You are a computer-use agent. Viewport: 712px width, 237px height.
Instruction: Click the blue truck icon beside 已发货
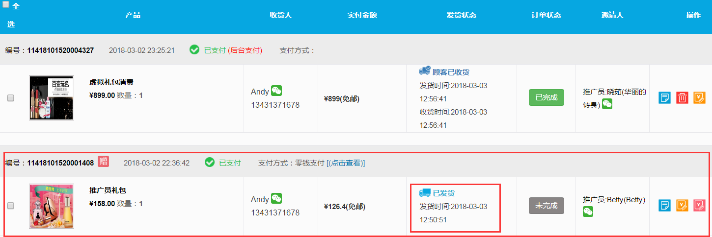[424, 192]
